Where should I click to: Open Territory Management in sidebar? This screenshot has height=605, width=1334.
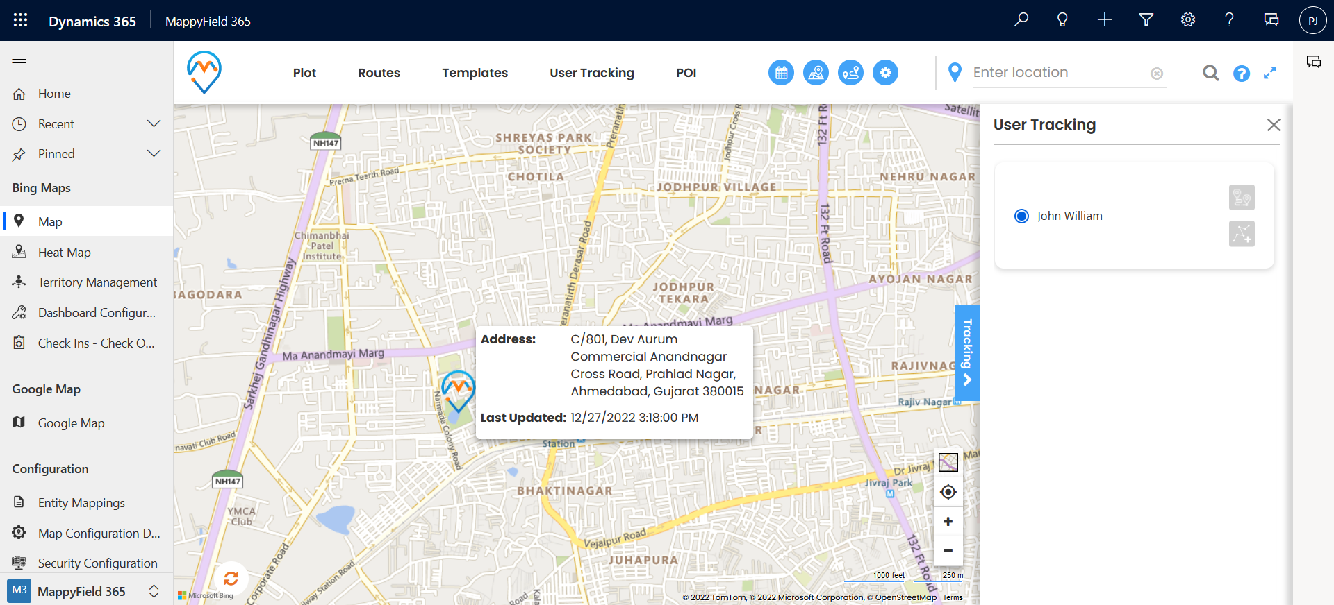pos(86,282)
